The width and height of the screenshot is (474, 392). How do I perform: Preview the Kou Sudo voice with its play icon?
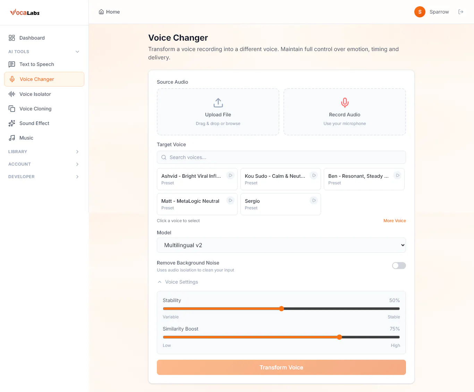[x=314, y=175]
